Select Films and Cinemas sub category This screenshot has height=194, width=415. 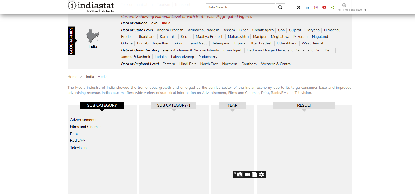pyautogui.click(x=85, y=127)
